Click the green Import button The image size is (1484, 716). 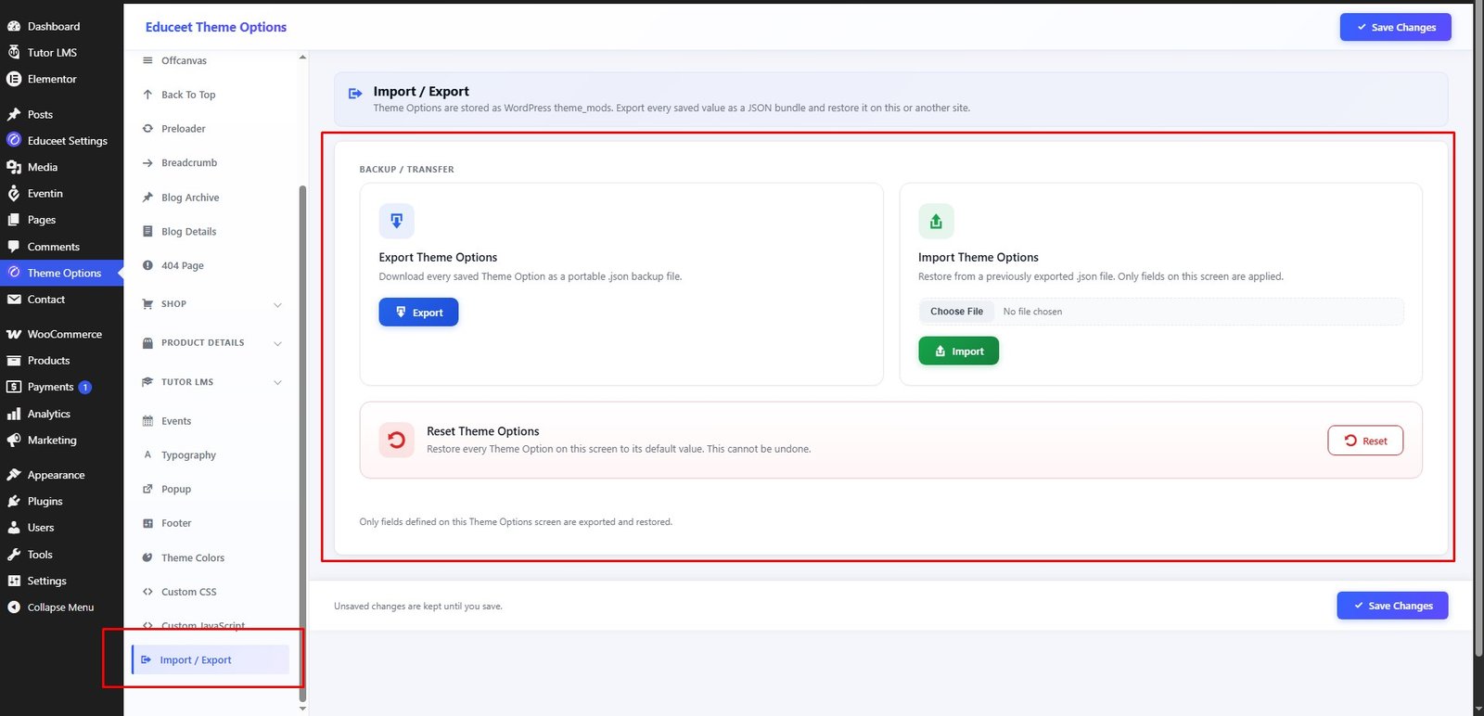click(958, 352)
